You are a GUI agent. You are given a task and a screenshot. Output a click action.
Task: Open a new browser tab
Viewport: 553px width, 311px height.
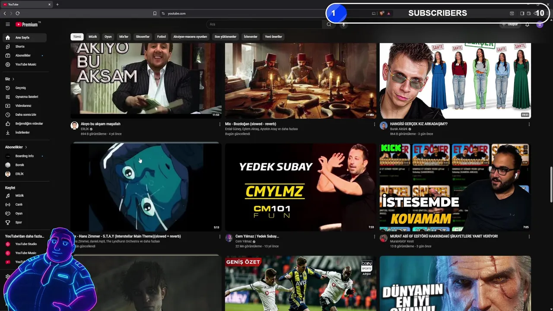point(57,4)
